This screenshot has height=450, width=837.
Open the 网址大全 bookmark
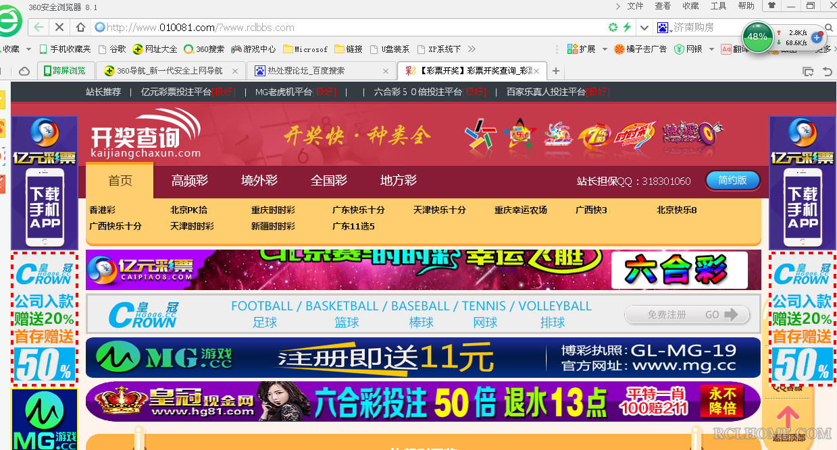[155, 49]
